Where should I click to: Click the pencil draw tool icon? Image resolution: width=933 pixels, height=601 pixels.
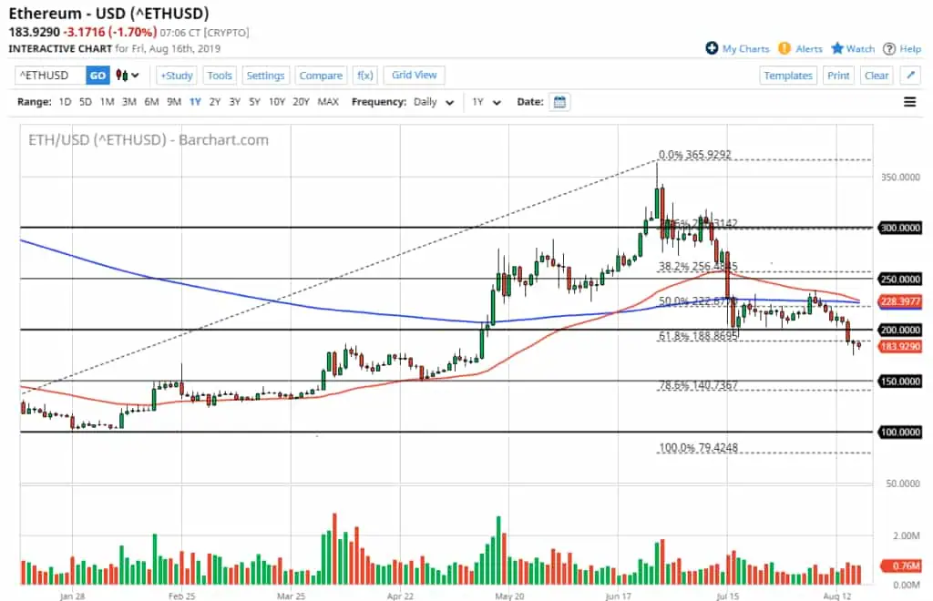coord(910,76)
